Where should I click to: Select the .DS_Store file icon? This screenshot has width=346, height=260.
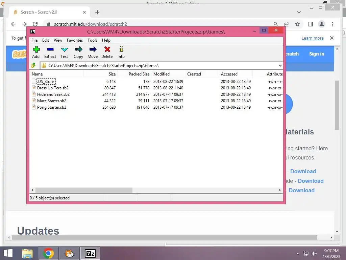coord(34,81)
